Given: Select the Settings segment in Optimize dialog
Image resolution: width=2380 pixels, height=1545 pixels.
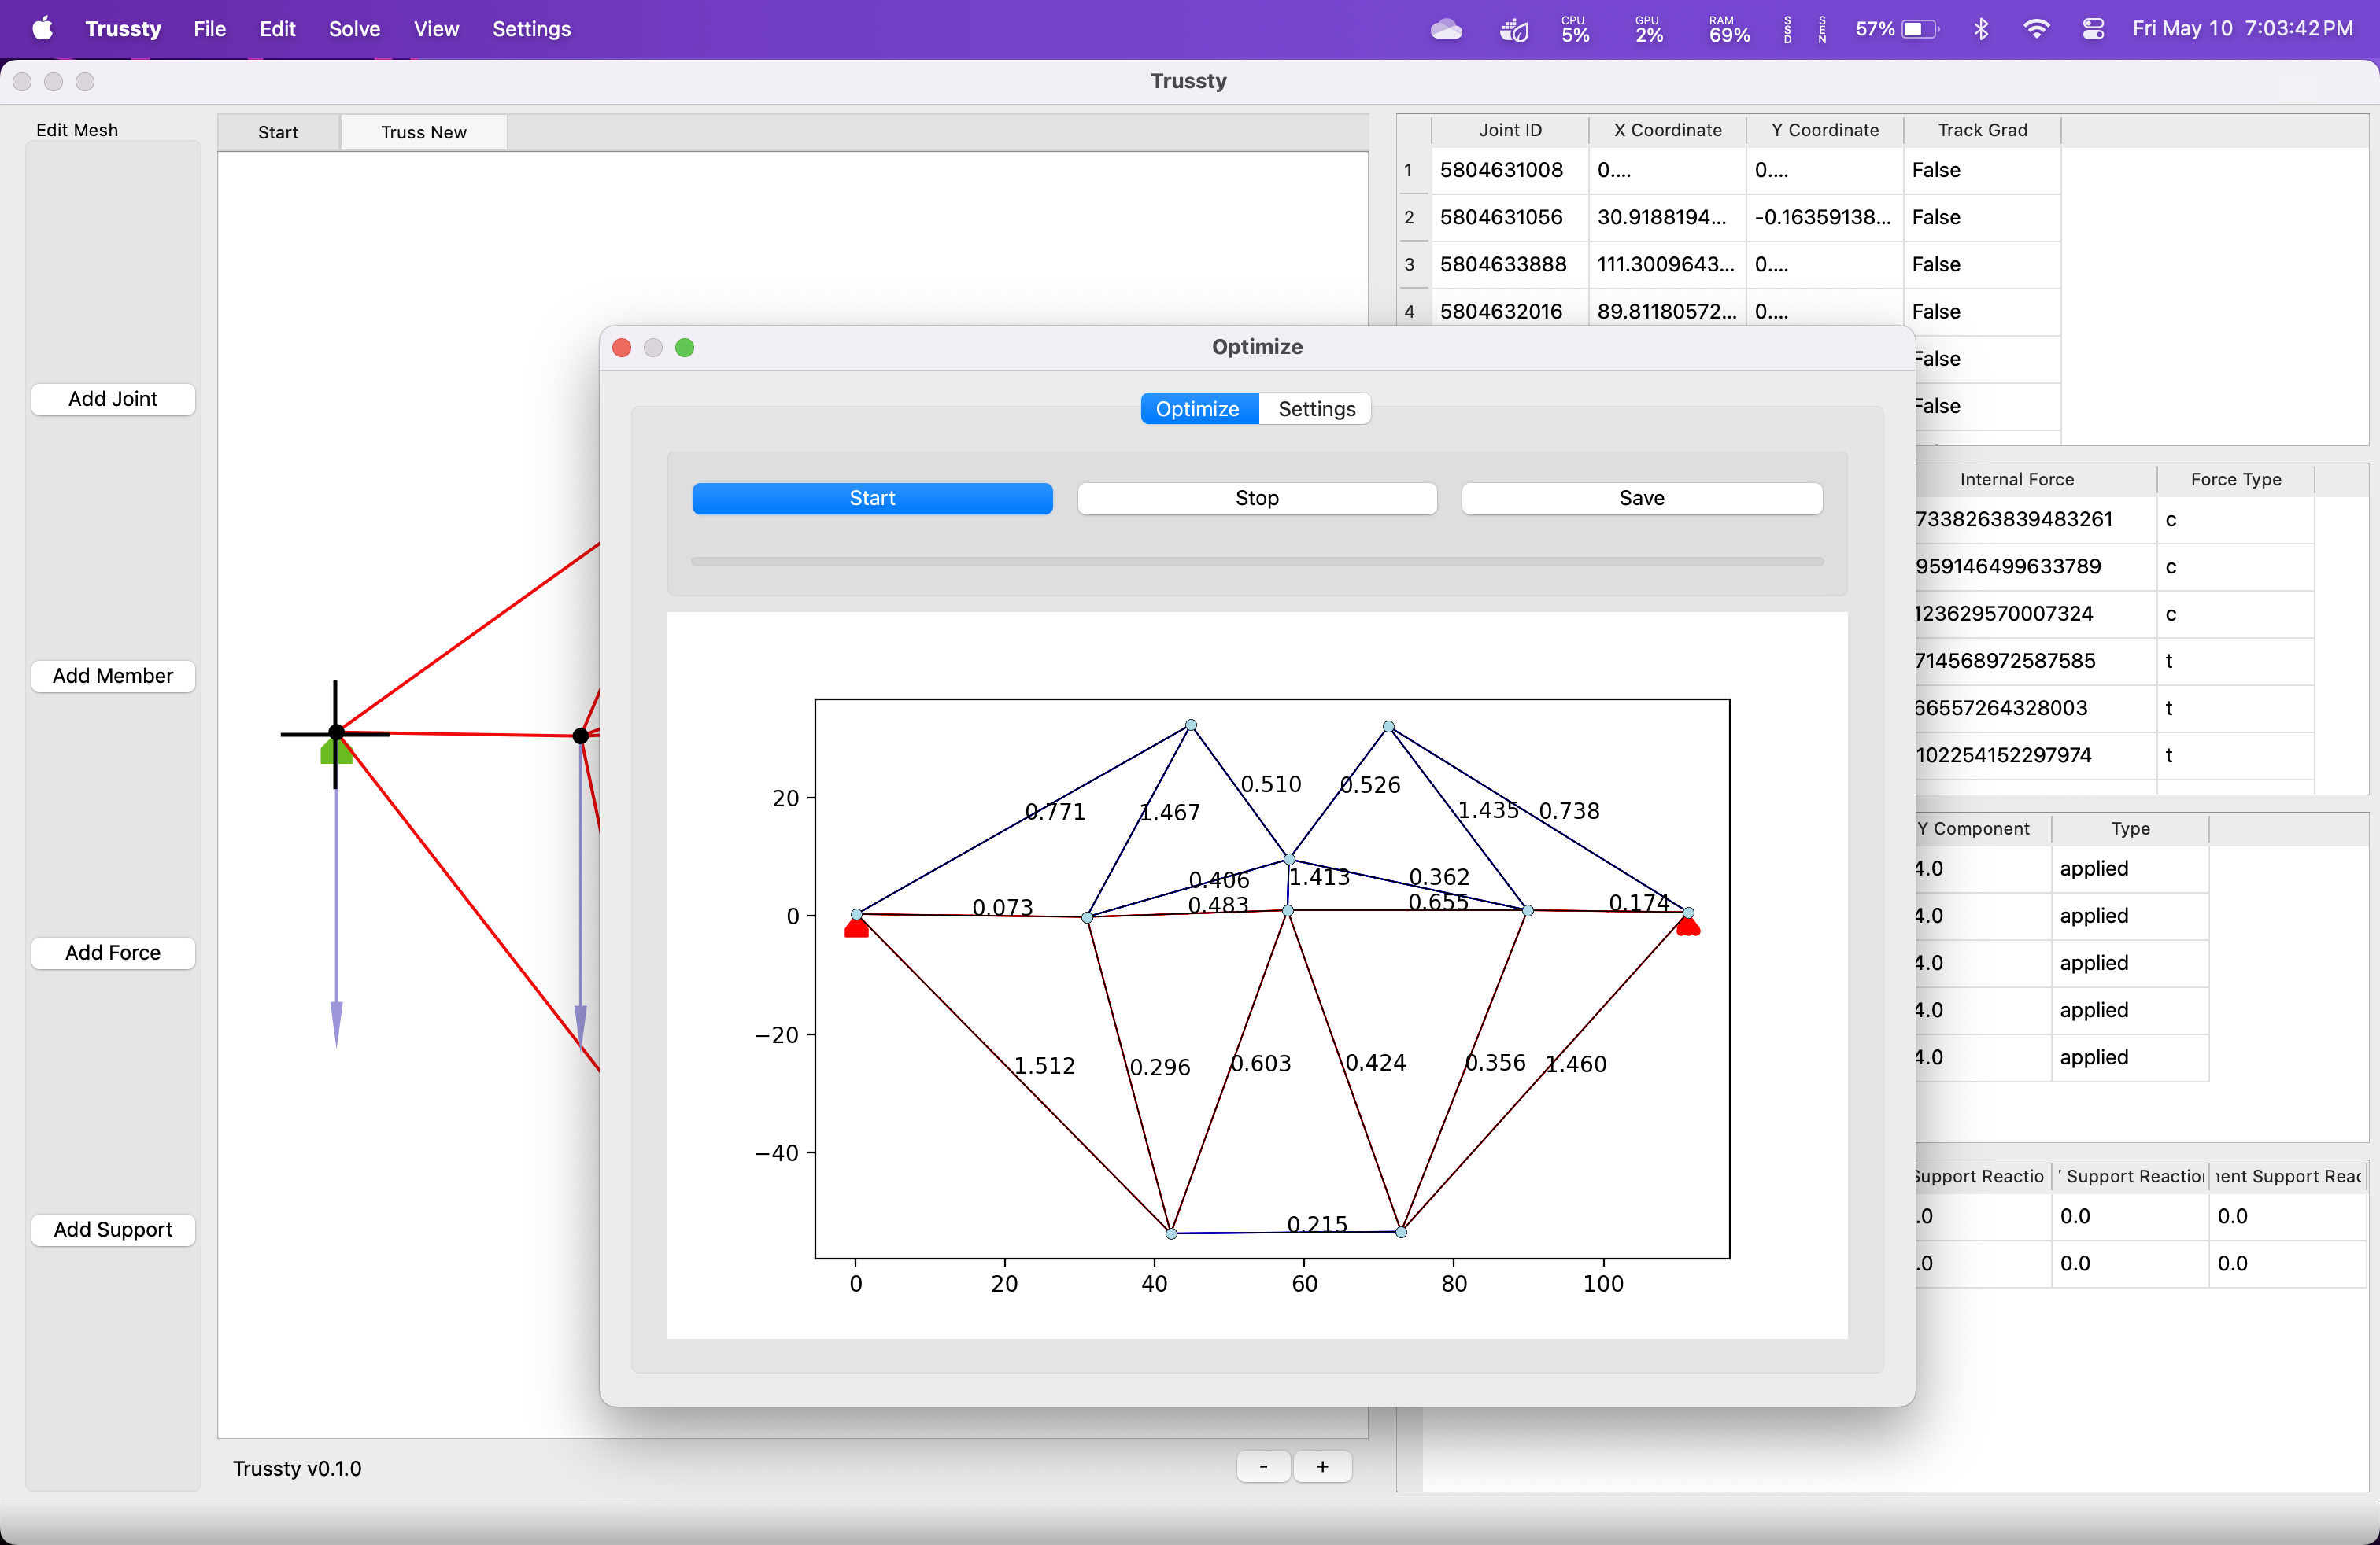Looking at the screenshot, I should [1317, 409].
